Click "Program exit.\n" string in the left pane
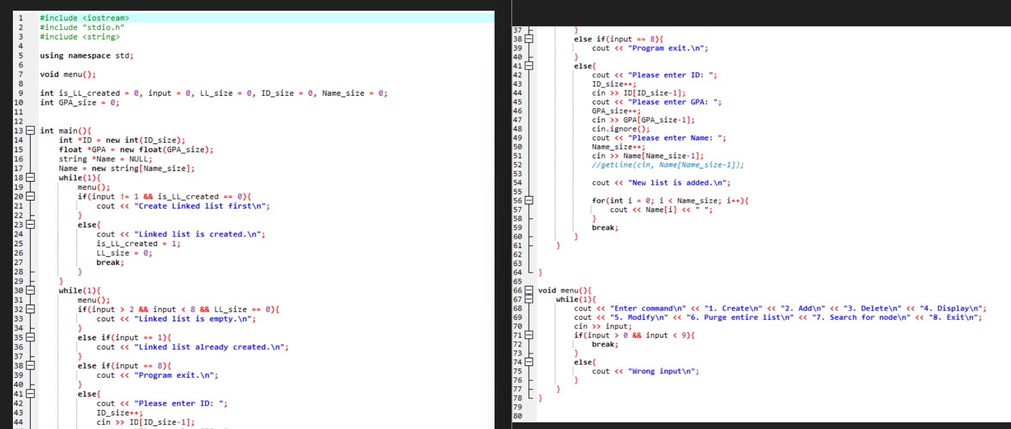The image size is (1011, 429). (x=174, y=375)
